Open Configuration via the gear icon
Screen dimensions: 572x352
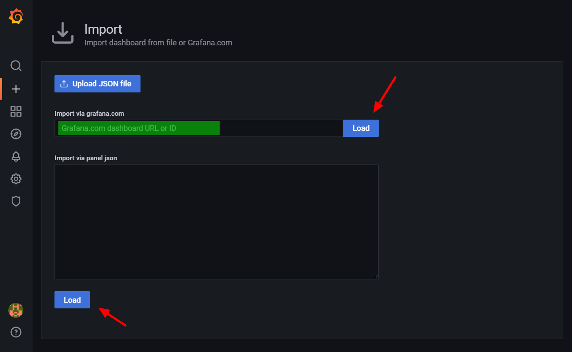click(x=16, y=179)
